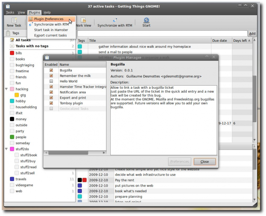
Task: Click the Plugin Manager title bar icon
Action: pos(47,57)
